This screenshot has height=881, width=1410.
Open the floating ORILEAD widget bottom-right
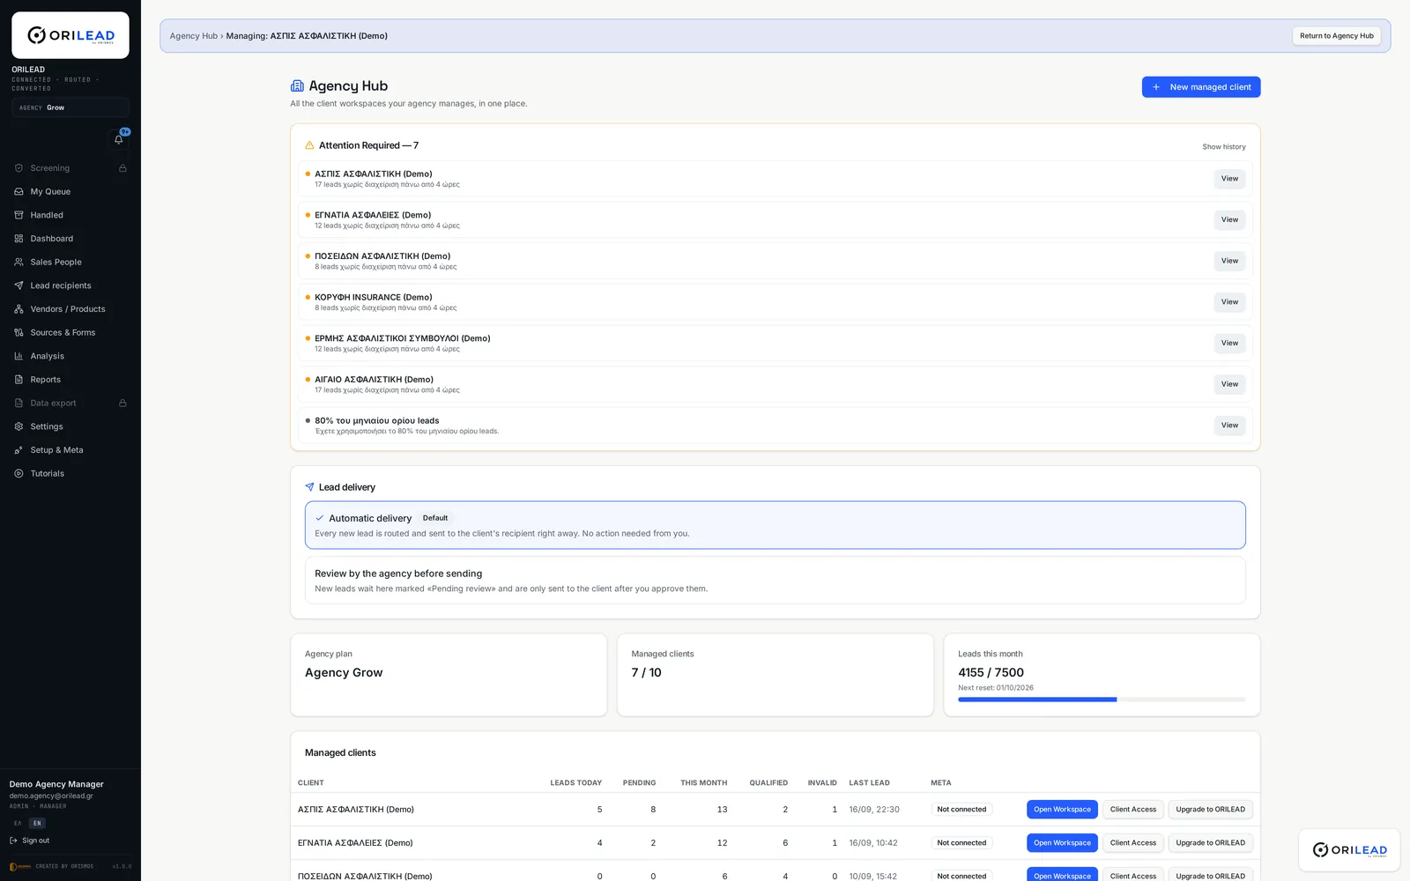1349,850
